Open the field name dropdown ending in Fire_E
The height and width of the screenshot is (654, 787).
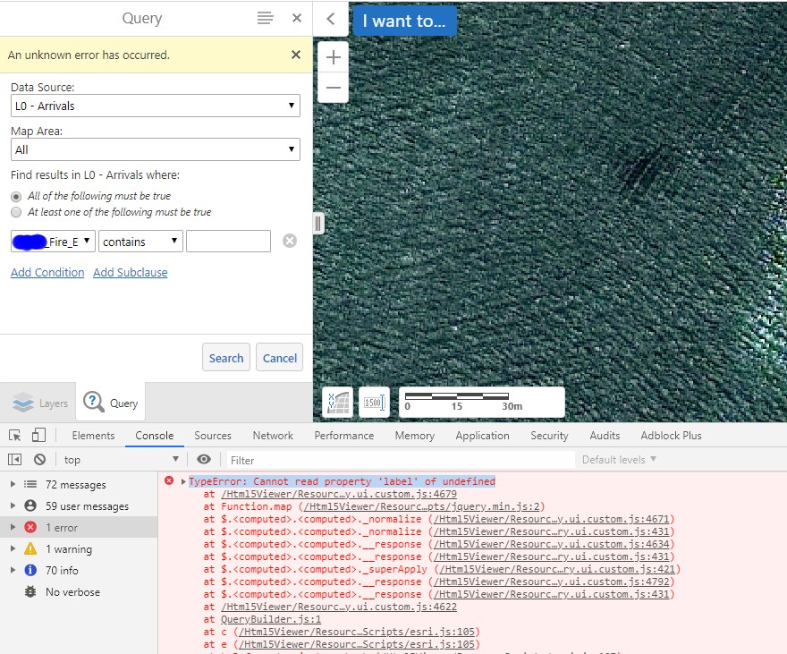[53, 242]
